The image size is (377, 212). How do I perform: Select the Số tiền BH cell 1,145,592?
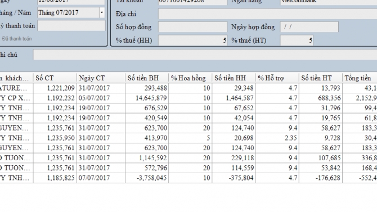pyautogui.click(x=147, y=158)
